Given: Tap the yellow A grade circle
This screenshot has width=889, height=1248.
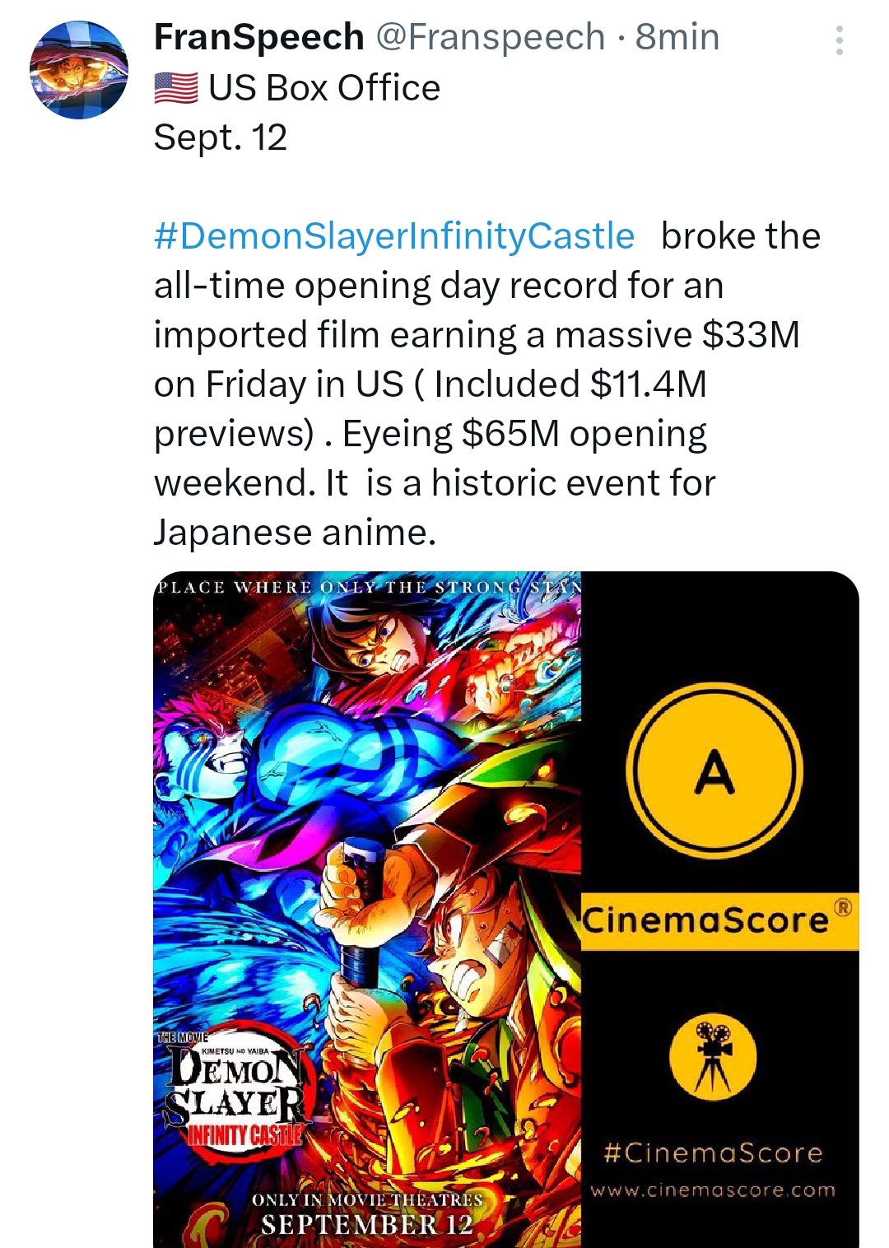Looking at the screenshot, I should tap(714, 771).
